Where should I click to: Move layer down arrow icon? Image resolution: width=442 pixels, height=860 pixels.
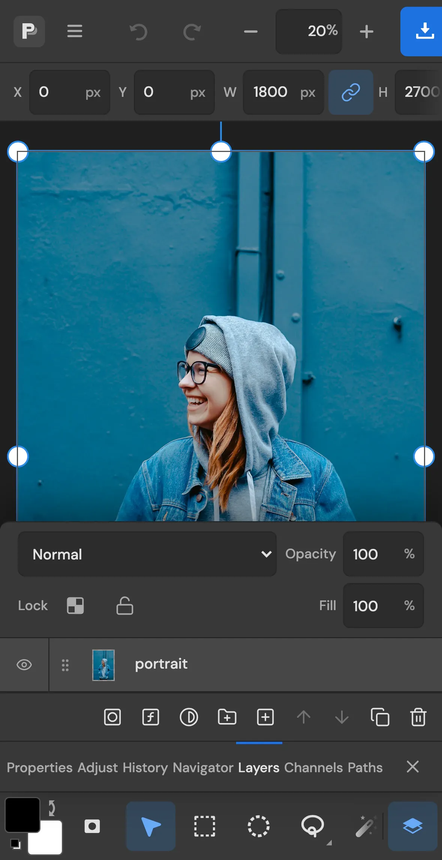coord(342,717)
